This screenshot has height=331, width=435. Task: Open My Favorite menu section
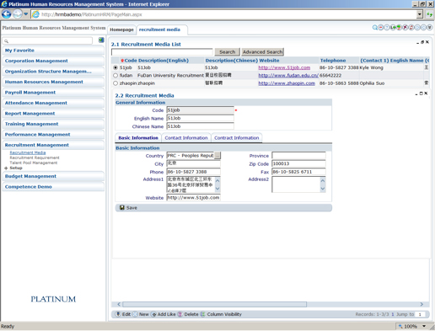53,51
